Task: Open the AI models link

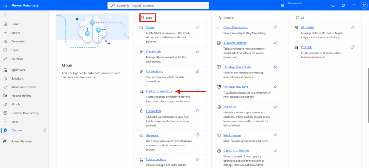Action: tap(308, 27)
